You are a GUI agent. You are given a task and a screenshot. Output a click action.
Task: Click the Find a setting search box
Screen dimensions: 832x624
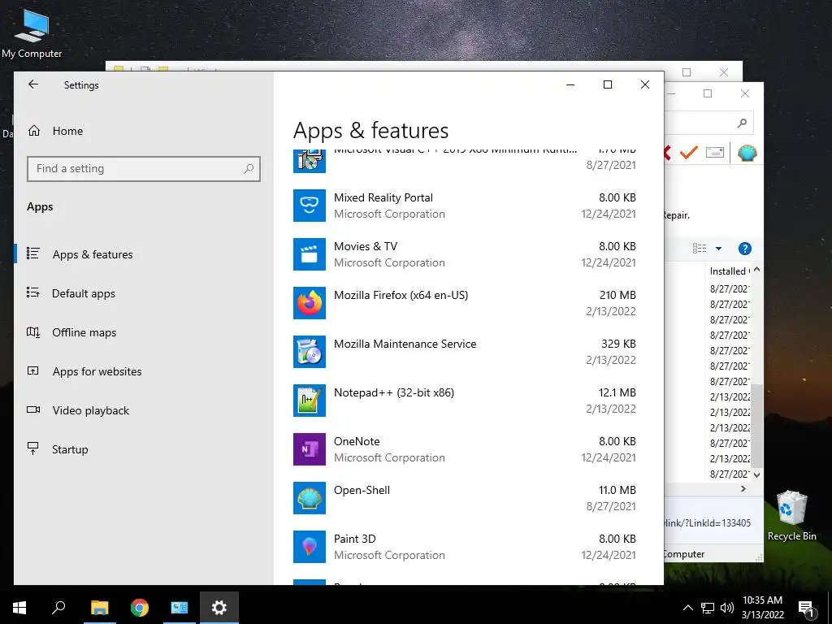pos(144,169)
